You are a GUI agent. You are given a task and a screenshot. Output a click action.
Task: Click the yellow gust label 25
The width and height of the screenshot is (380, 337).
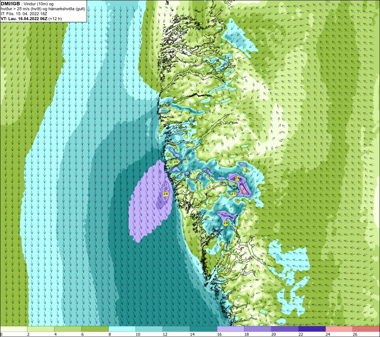(x=176, y=162)
